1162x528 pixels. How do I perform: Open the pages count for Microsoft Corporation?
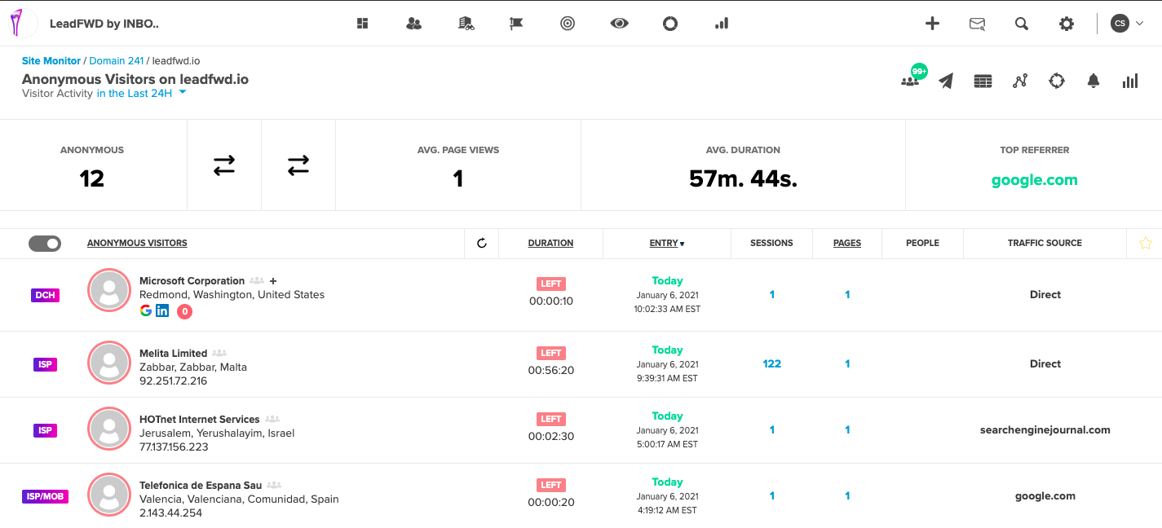point(847,295)
